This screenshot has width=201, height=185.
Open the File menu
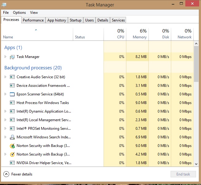(x=6, y=13)
